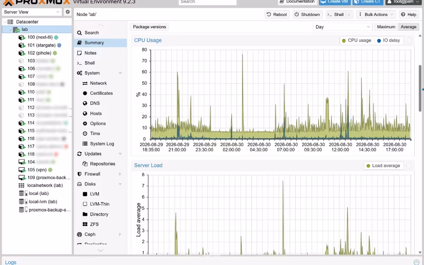The height and width of the screenshot is (265, 424).
Task: Click the System Log list icon
Action: 85,144
